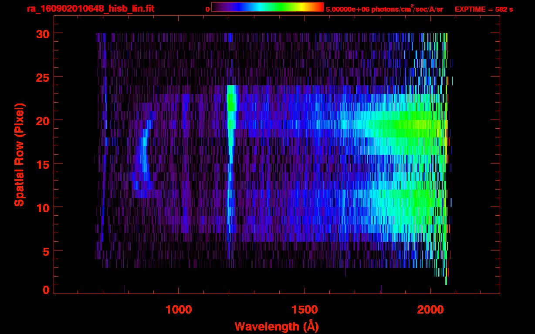This screenshot has height=334, width=535.
Task: Click the x-axis tick label 1000
Action: tap(179, 310)
